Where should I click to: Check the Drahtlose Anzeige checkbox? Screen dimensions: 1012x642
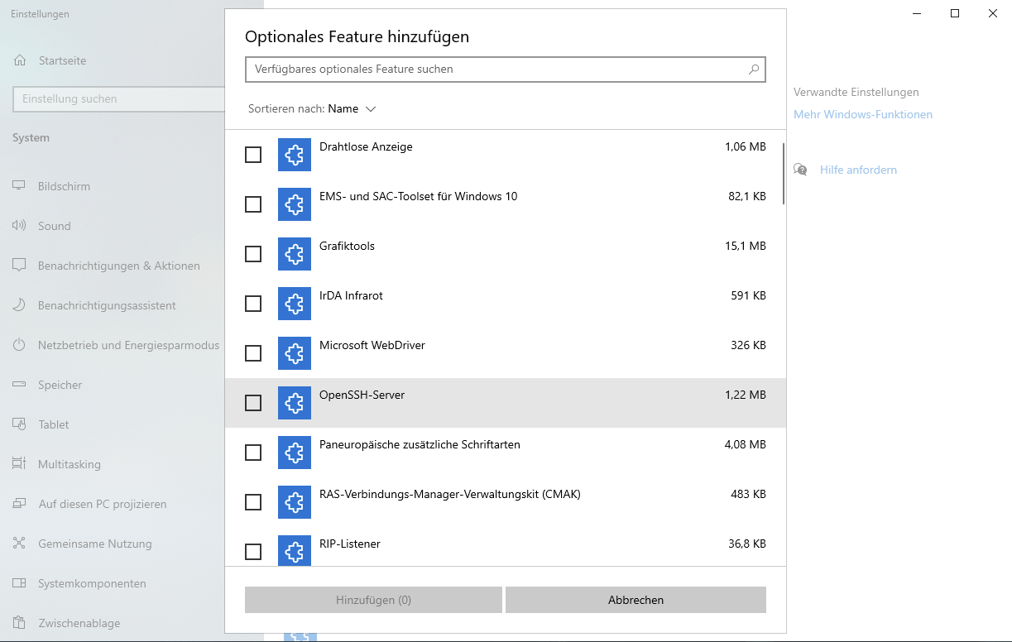(253, 155)
